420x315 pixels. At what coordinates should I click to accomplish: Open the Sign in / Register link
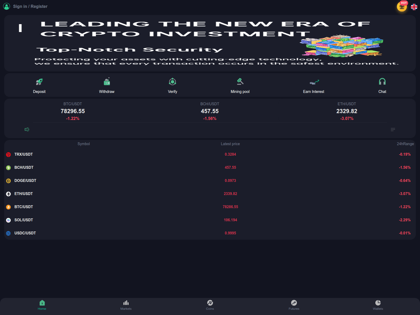click(30, 6)
